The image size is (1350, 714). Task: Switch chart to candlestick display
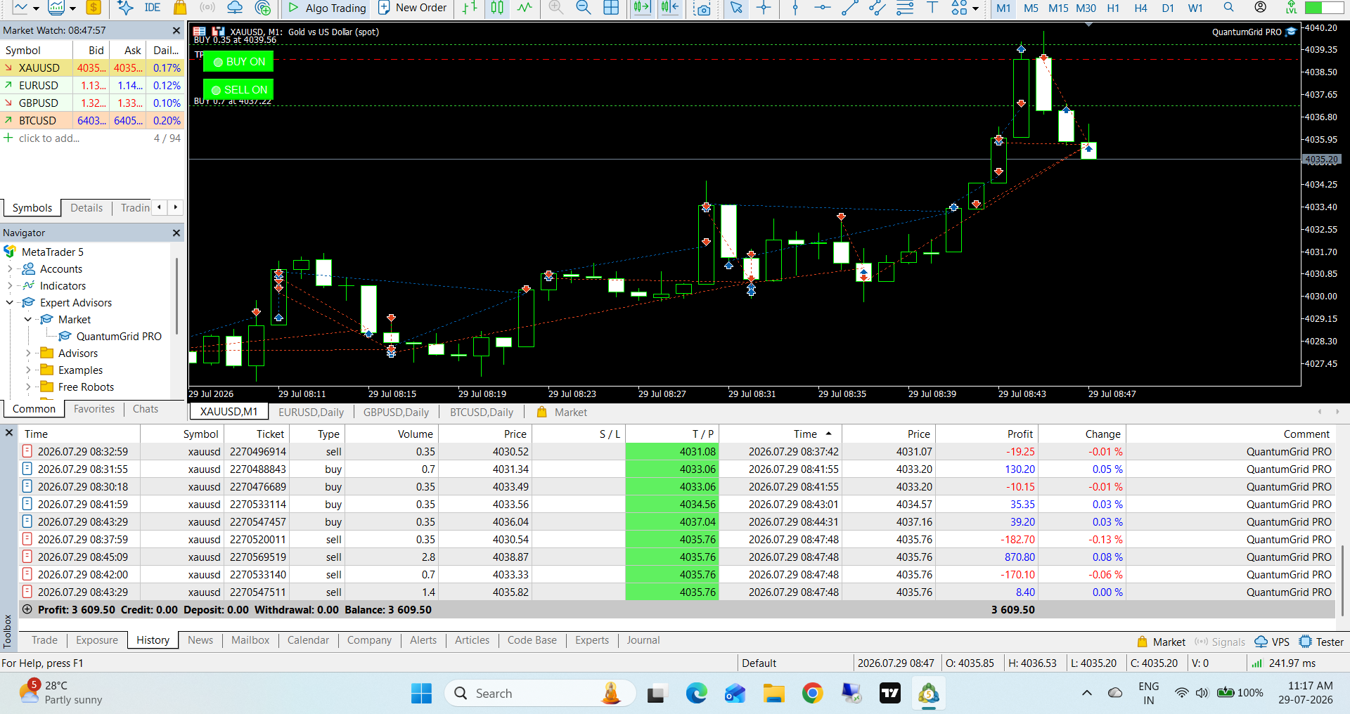coord(497,8)
